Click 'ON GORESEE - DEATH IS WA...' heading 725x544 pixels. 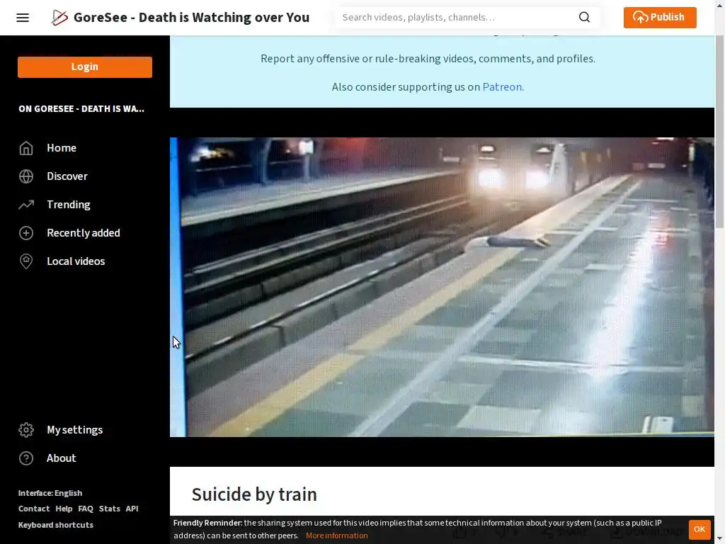pos(81,108)
